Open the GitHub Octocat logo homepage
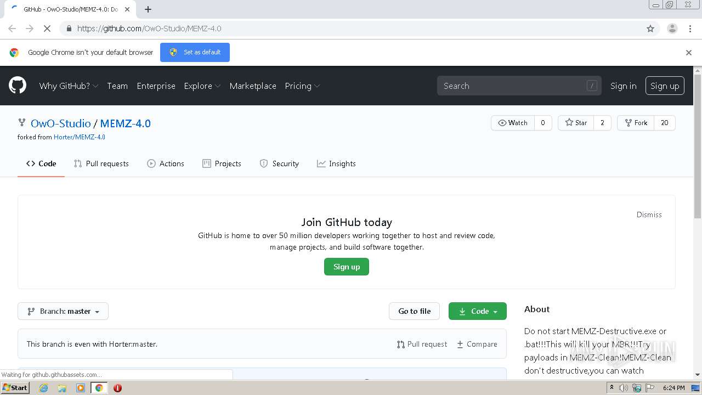Viewport: 702px width, 395px height. (x=18, y=86)
